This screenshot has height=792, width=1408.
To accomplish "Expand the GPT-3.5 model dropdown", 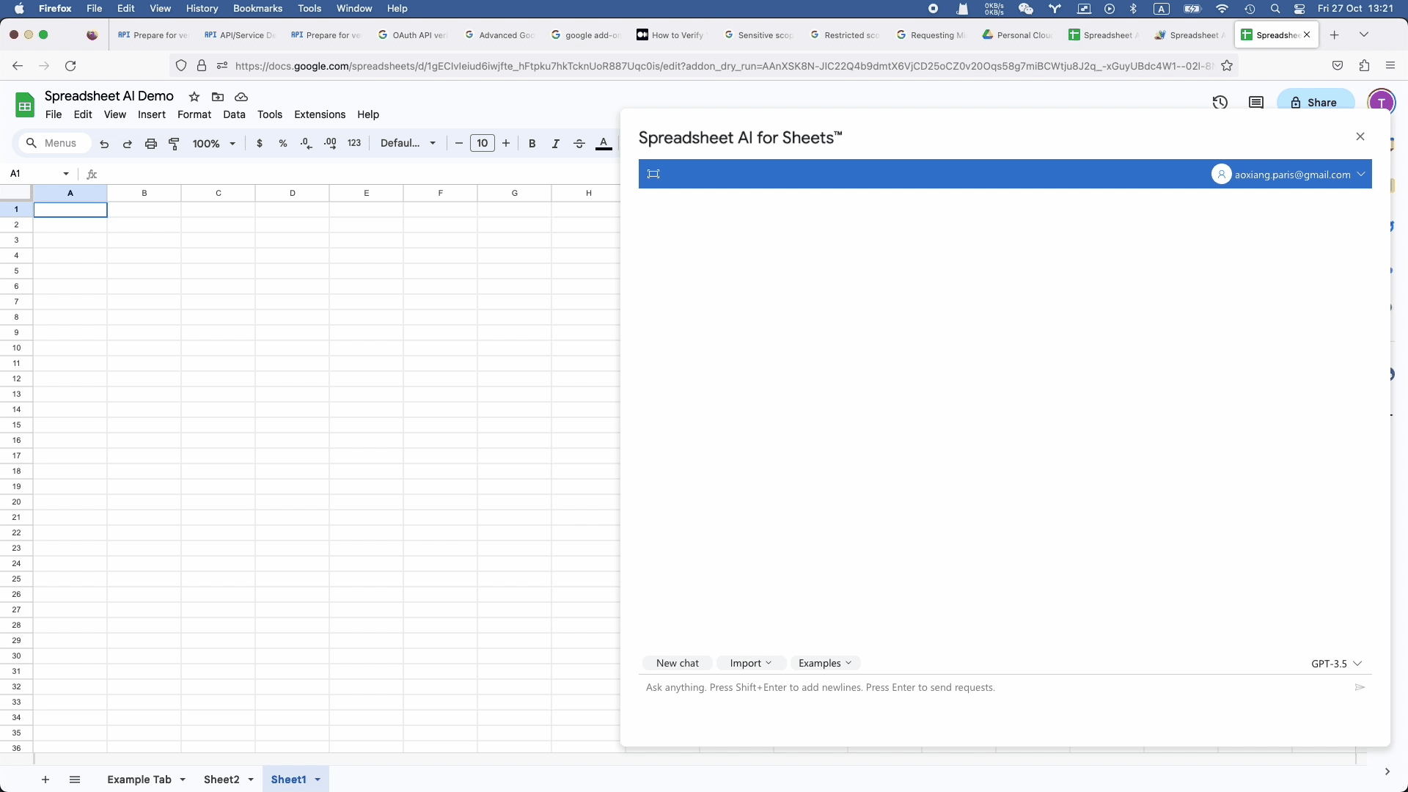I will 1338,662.
